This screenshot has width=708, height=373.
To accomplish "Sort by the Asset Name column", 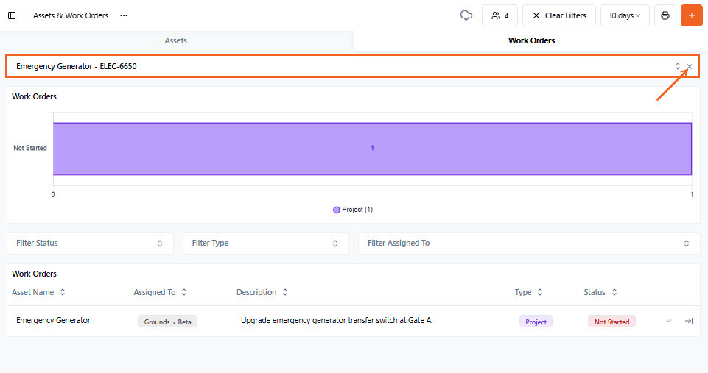I will coord(38,292).
